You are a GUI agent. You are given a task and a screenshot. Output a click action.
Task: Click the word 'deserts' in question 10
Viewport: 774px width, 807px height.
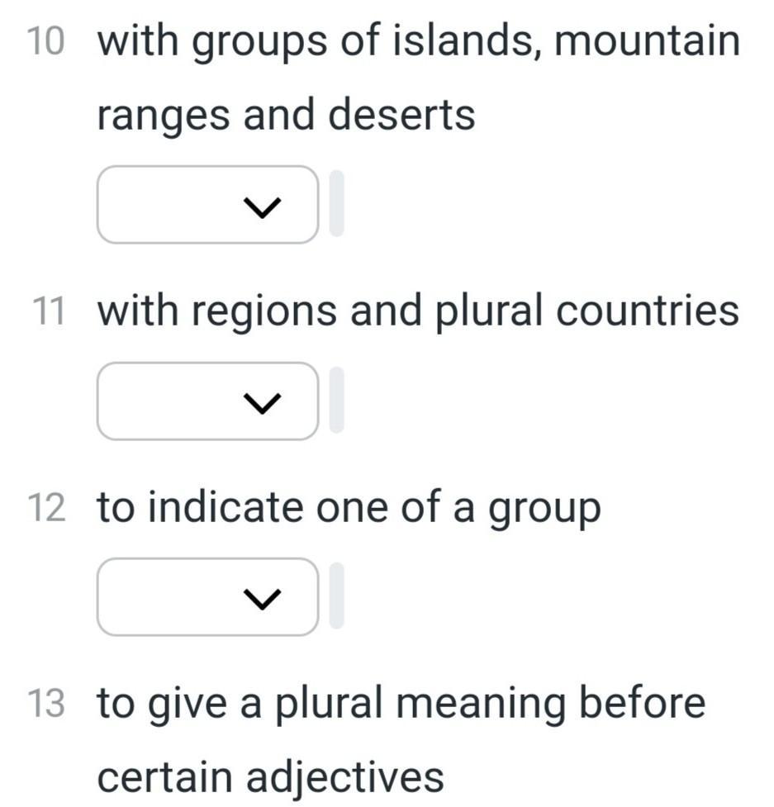pyautogui.click(x=401, y=116)
